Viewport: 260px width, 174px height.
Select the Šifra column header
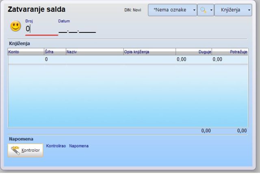(x=54, y=52)
